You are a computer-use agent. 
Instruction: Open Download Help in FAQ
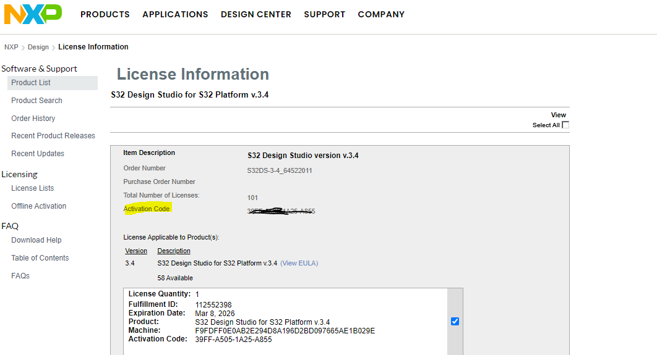click(x=36, y=240)
